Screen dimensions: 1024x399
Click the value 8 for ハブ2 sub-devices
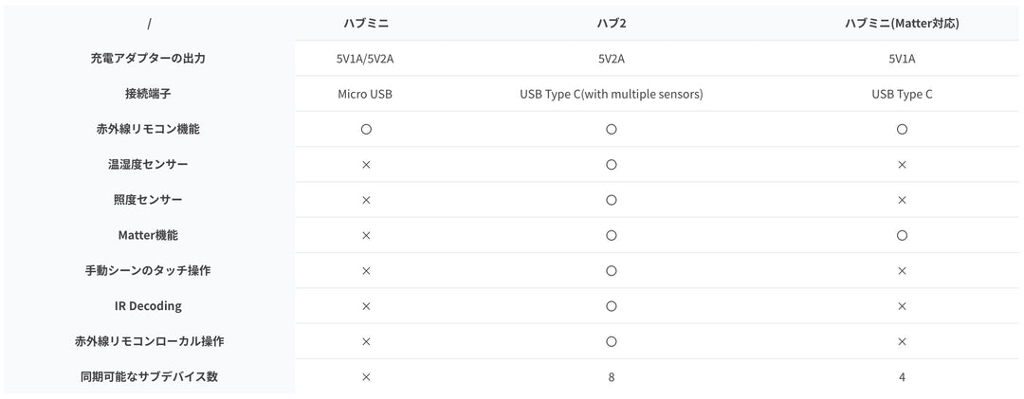pyautogui.click(x=612, y=377)
